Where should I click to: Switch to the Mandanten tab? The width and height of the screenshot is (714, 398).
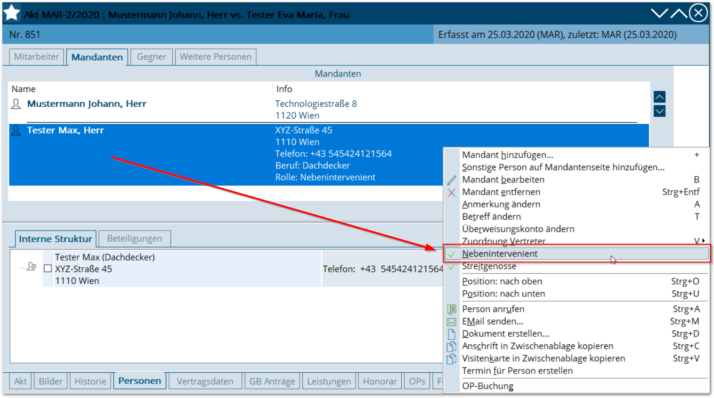pos(97,57)
